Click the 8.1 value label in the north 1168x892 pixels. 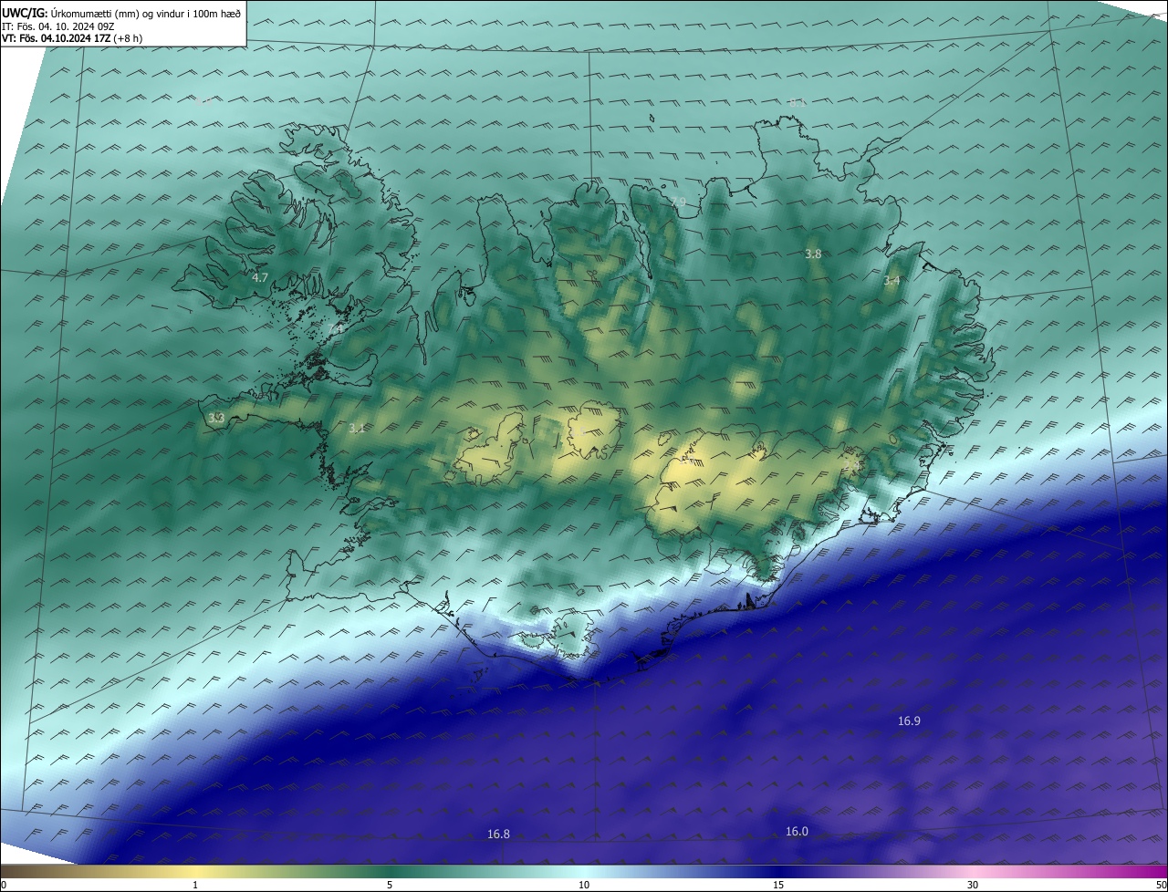tap(798, 103)
